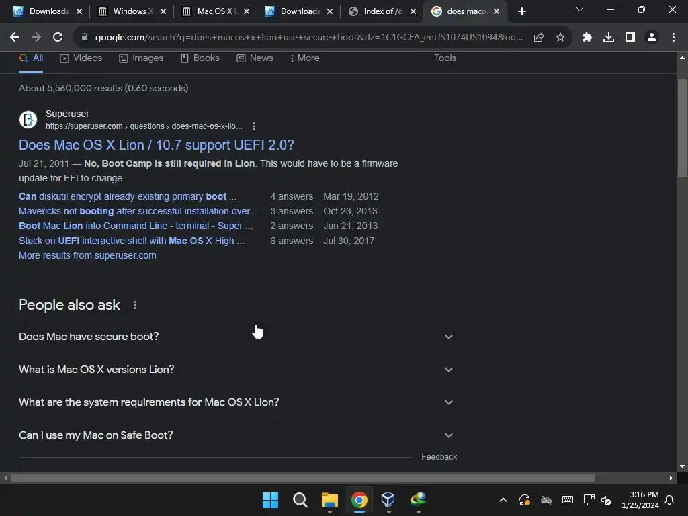Screen dimensions: 688x516
Task: Click the vertical scrollbar thumb
Action: click(x=682, y=128)
